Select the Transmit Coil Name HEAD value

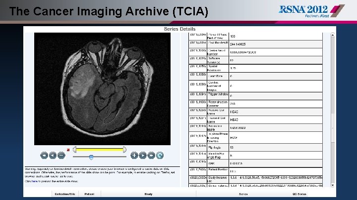click(234, 120)
